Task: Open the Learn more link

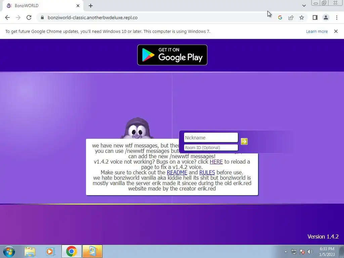Action: (x=317, y=31)
